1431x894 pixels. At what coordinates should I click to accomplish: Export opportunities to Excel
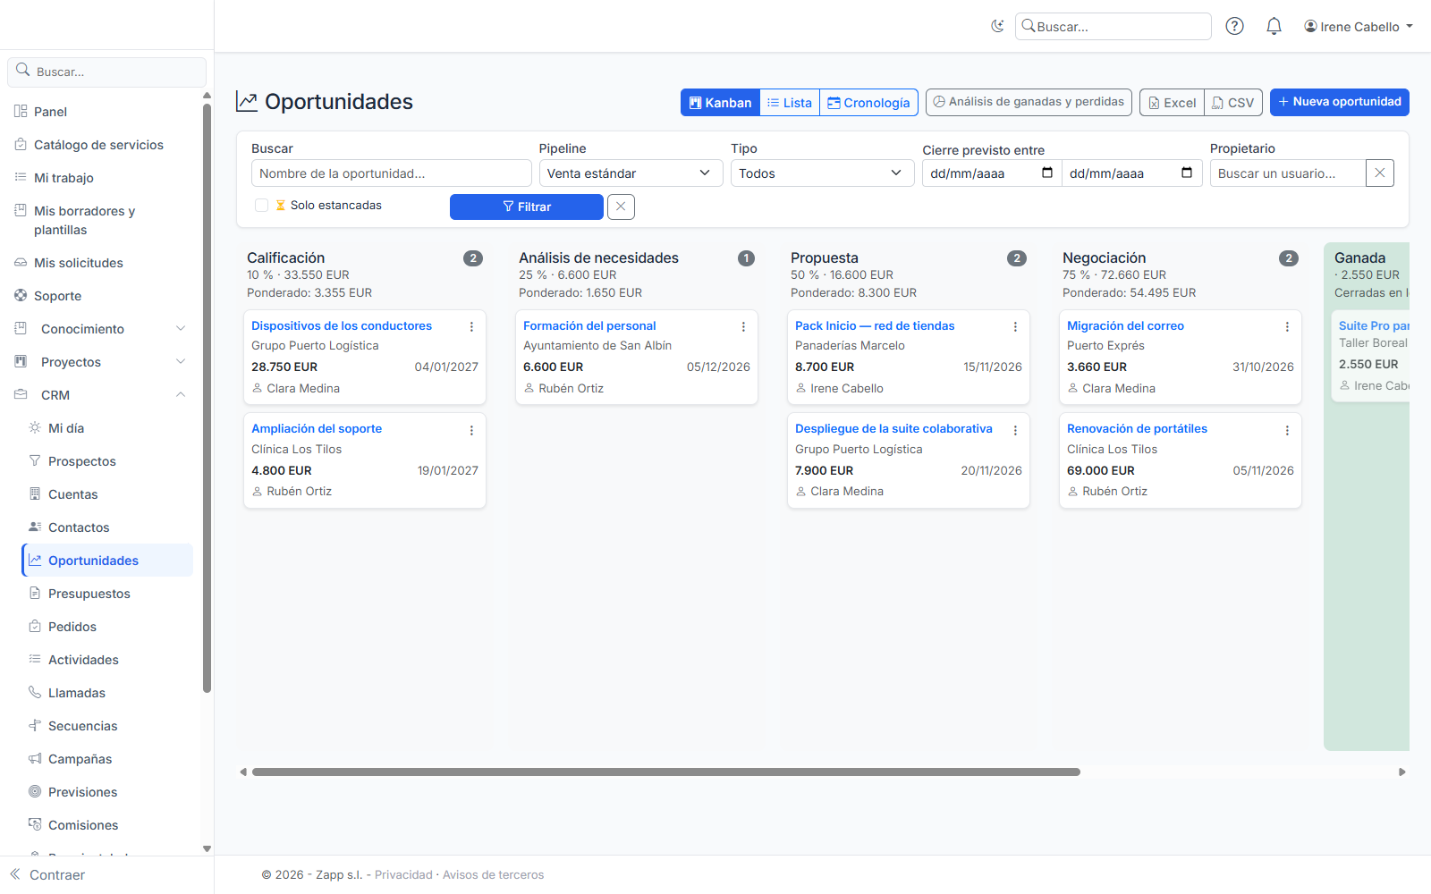pyautogui.click(x=1172, y=103)
